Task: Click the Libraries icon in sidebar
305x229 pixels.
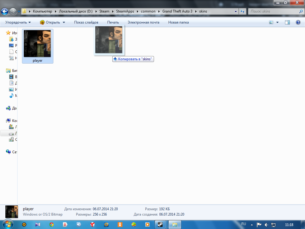Action: [x=8, y=70]
